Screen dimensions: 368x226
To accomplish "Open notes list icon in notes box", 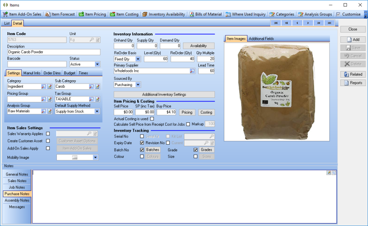I will [334, 173].
